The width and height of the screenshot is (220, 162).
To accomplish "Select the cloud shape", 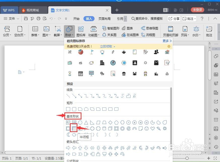I will click(x=74, y=135).
